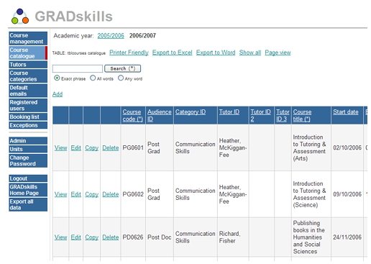
Task: Edit course PG0601
Action: (x=76, y=148)
